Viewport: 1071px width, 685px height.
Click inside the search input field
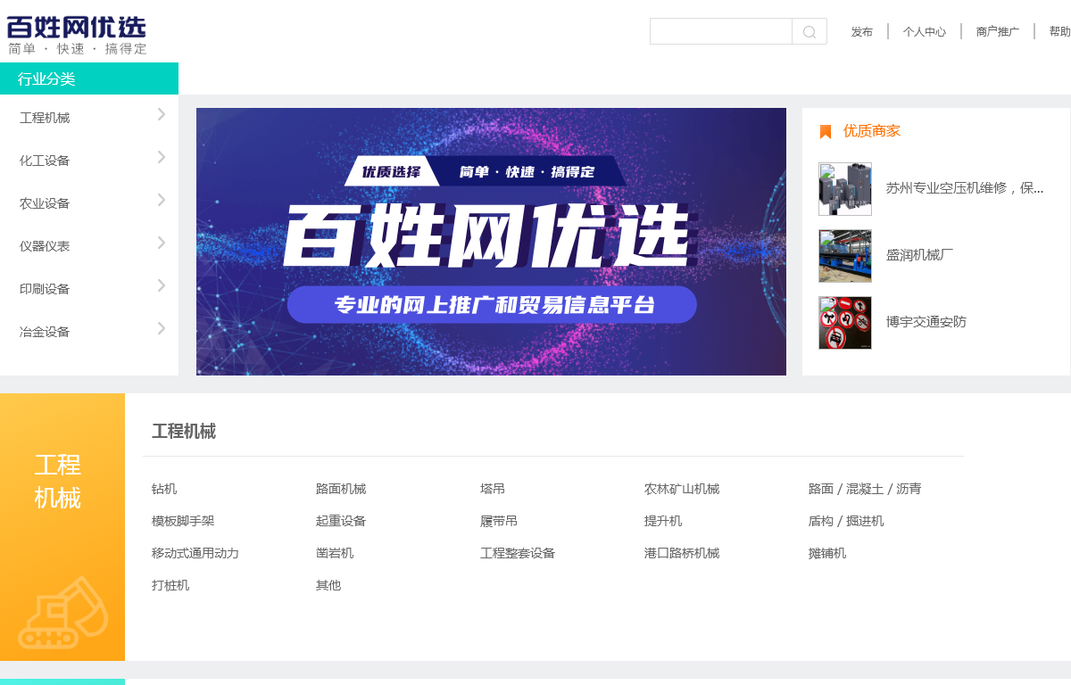pos(720,30)
